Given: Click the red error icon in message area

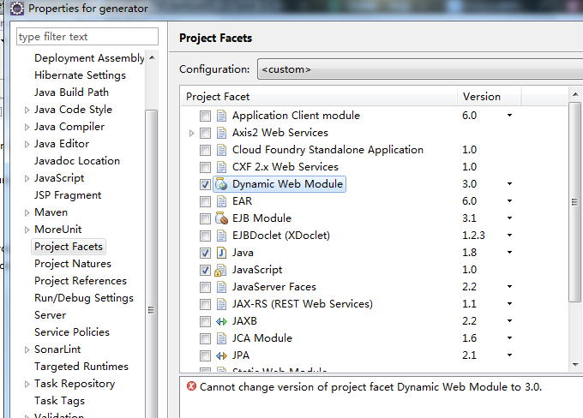Looking at the screenshot, I should pos(191,386).
